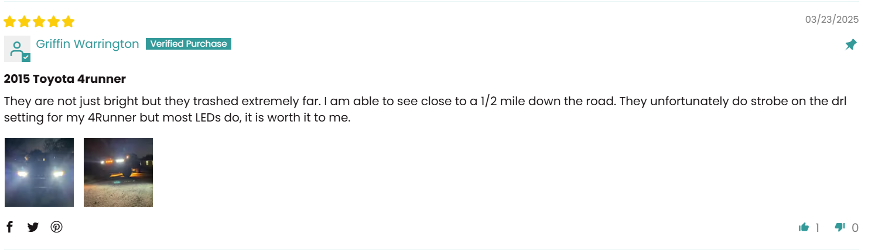Open the first headlight review photo
Viewport: 892px width, 250px height.
[x=39, y=172]
